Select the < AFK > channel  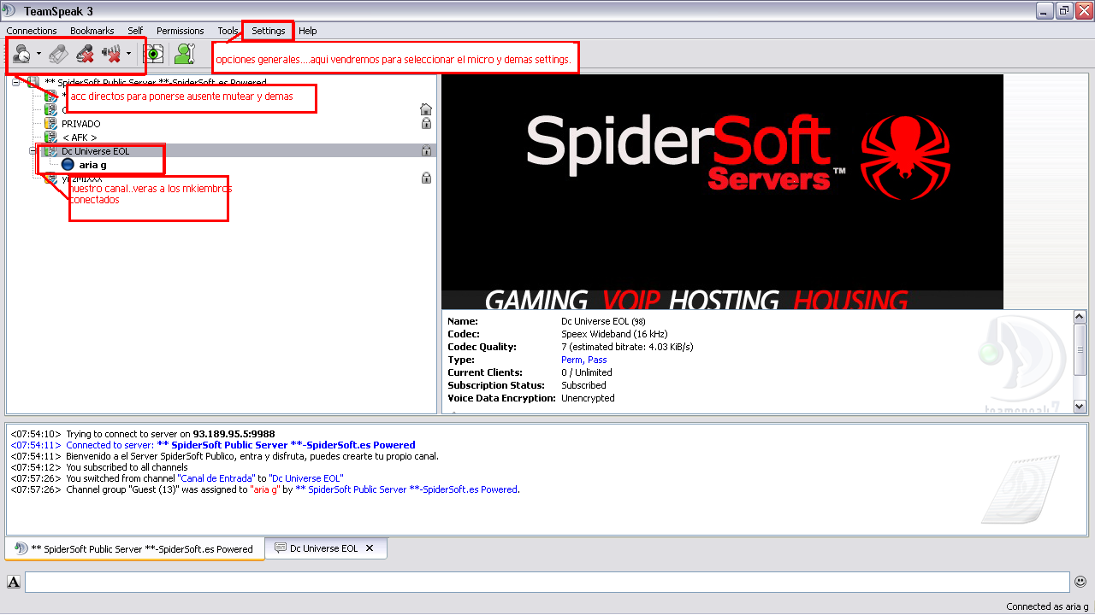[x=80, y=138]
